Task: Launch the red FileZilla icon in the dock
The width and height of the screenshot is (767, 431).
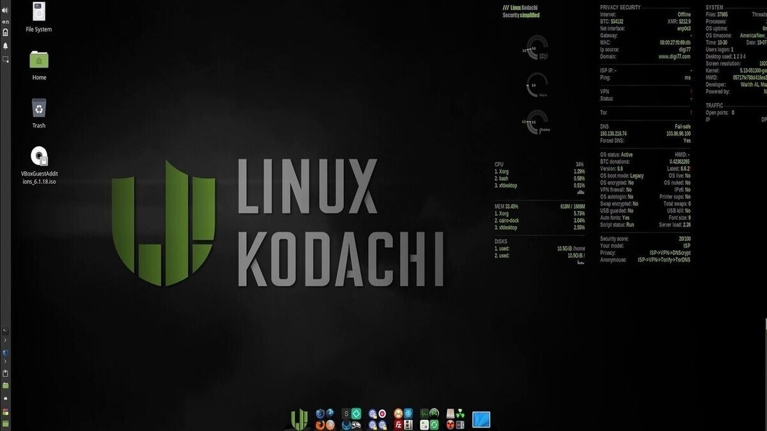Action: tap(398, 425)
